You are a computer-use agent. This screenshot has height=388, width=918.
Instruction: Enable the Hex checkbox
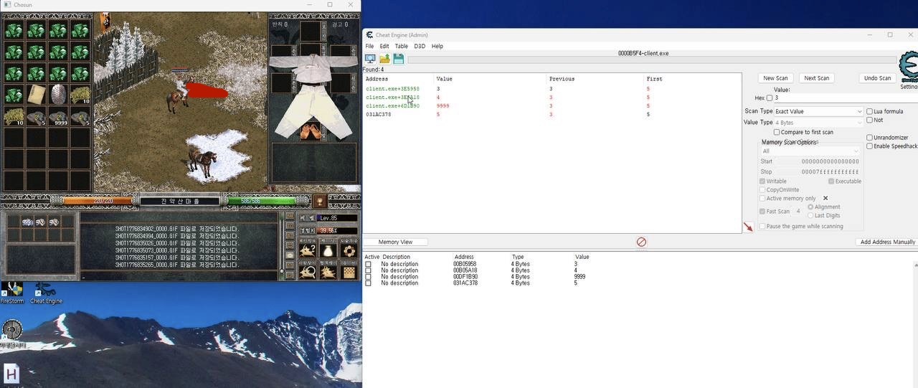click(770, 98)
